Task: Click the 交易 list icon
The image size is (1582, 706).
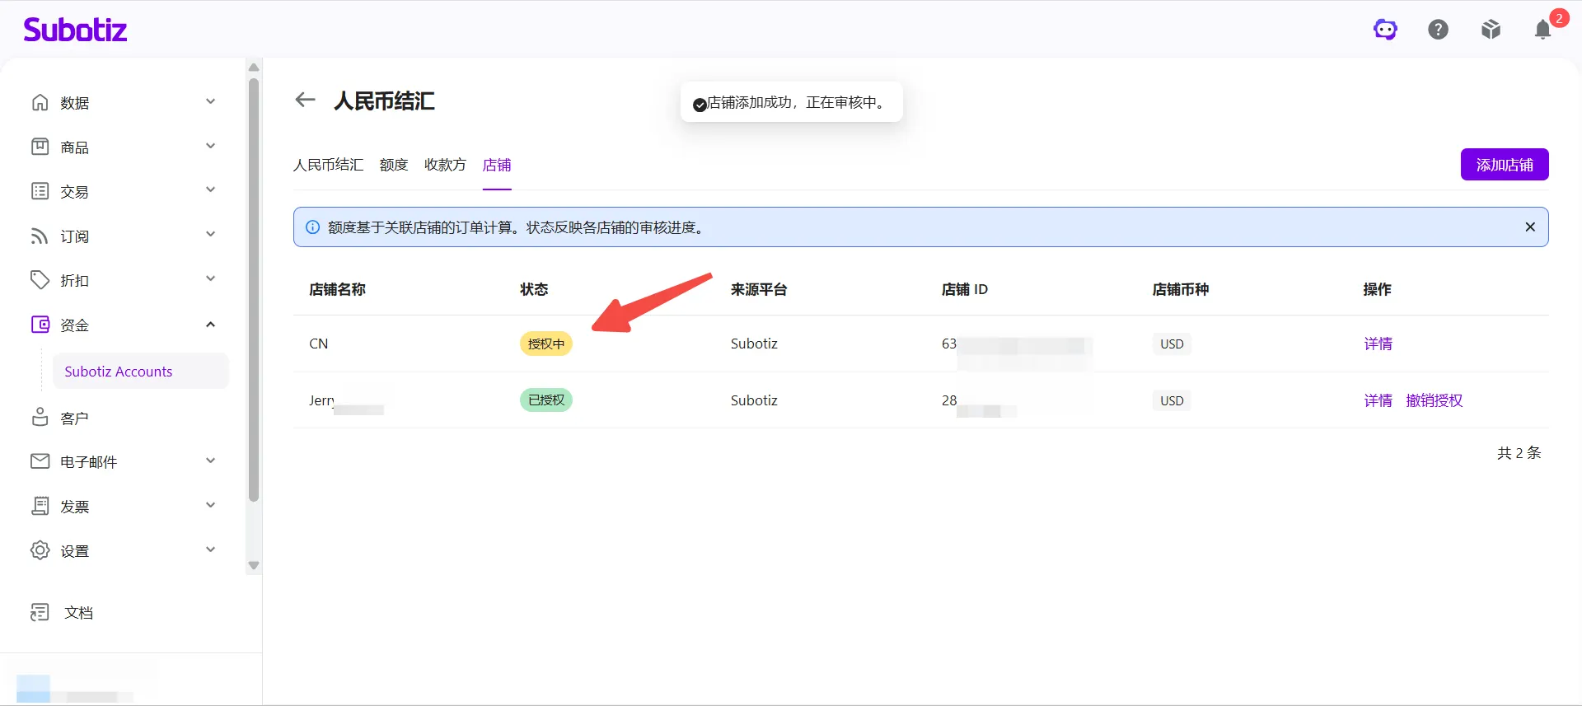Action: (40, 191)
